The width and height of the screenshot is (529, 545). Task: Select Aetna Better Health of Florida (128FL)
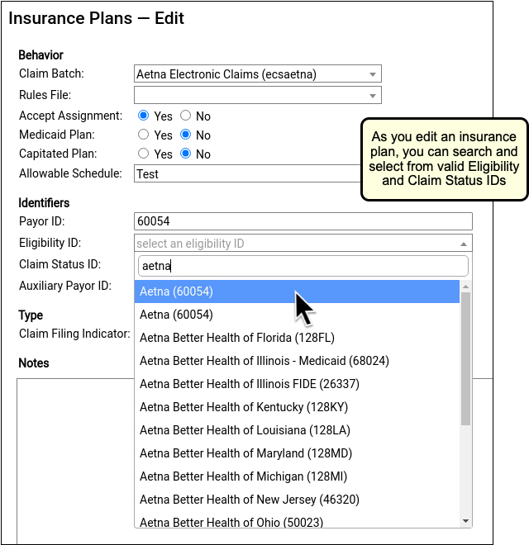(x=297, y=338)
